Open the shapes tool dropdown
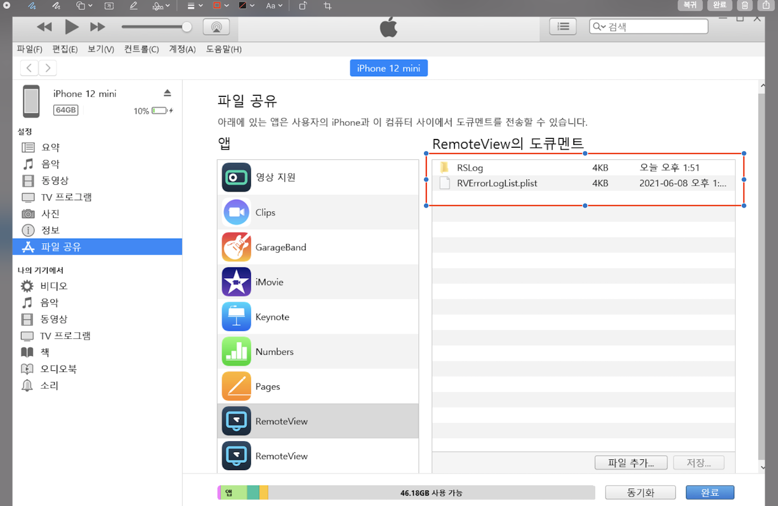 [84, 6]
